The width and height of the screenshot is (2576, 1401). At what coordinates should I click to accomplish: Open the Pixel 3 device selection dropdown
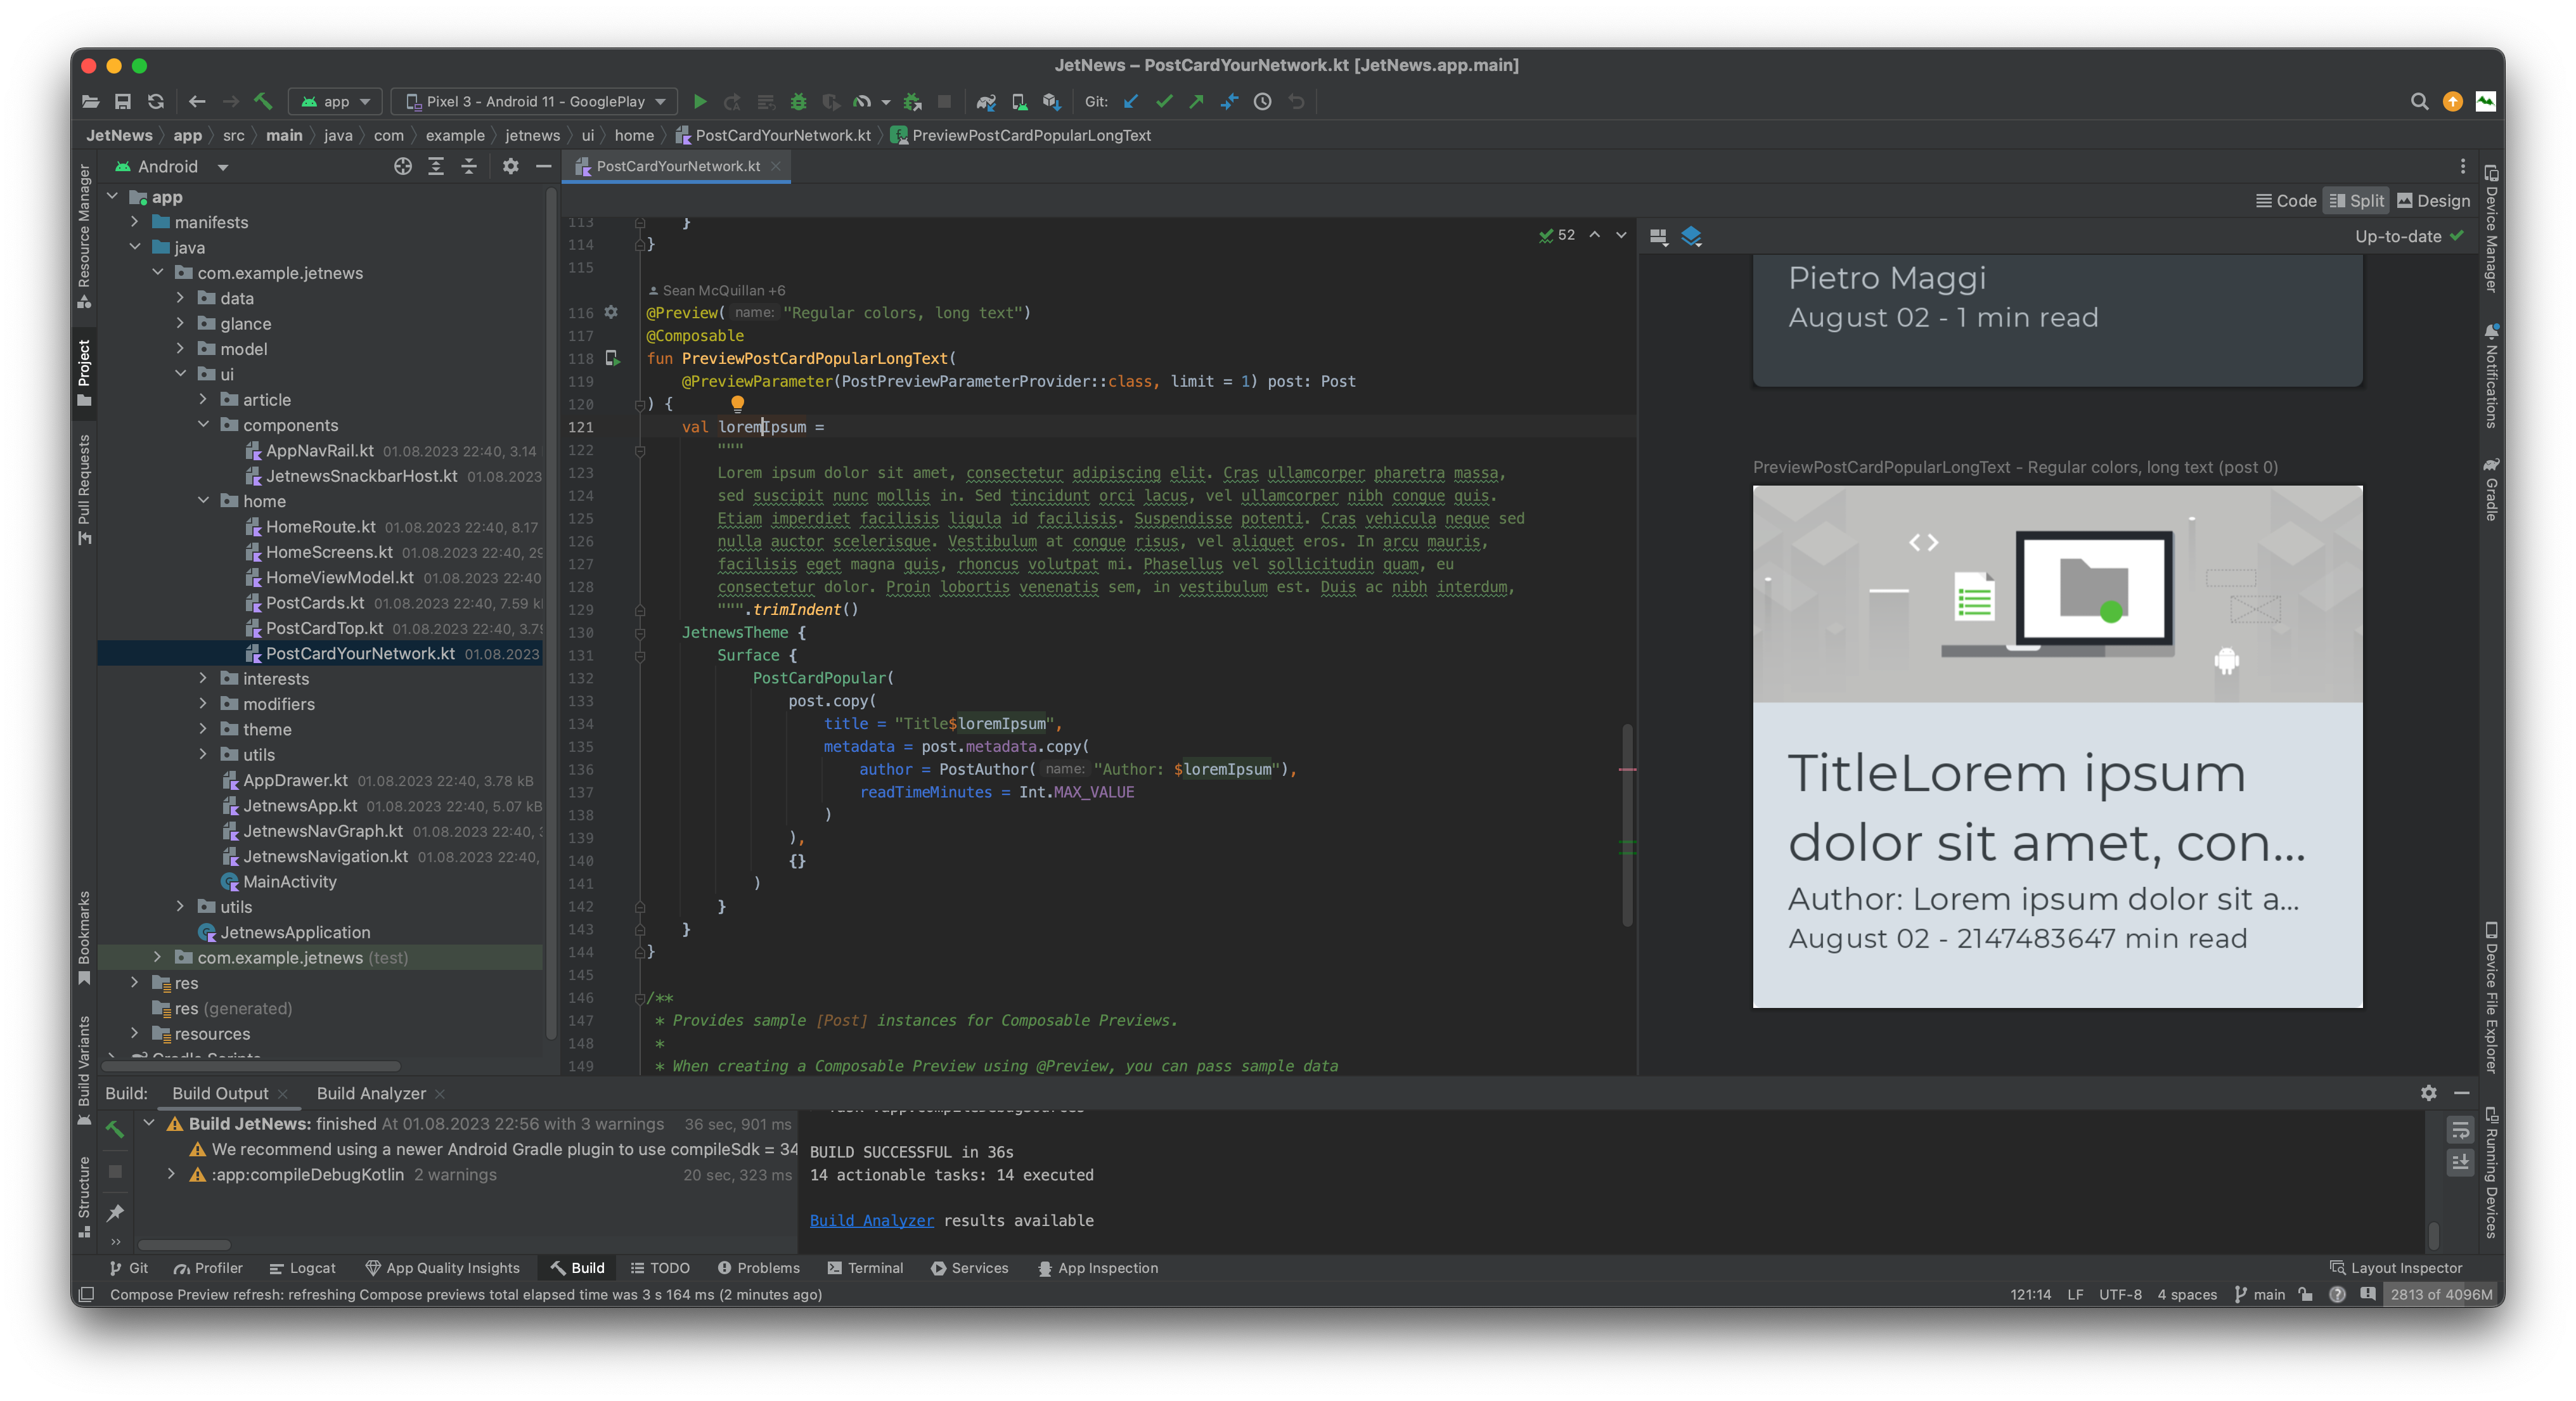pos(534,101)
